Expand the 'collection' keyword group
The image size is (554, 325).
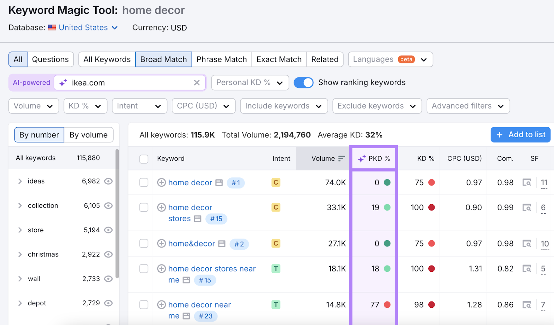[x=20, y=205]
